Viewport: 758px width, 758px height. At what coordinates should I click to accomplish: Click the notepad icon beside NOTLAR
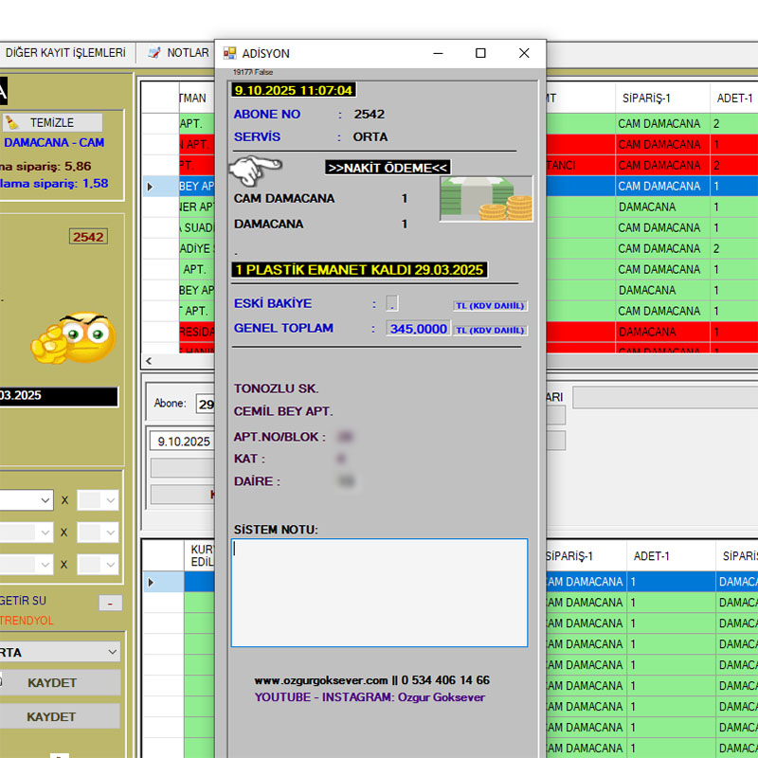click(153, 53)
